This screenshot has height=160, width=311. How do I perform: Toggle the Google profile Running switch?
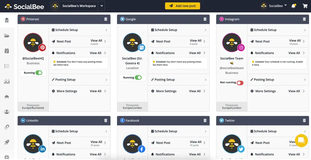138,78
